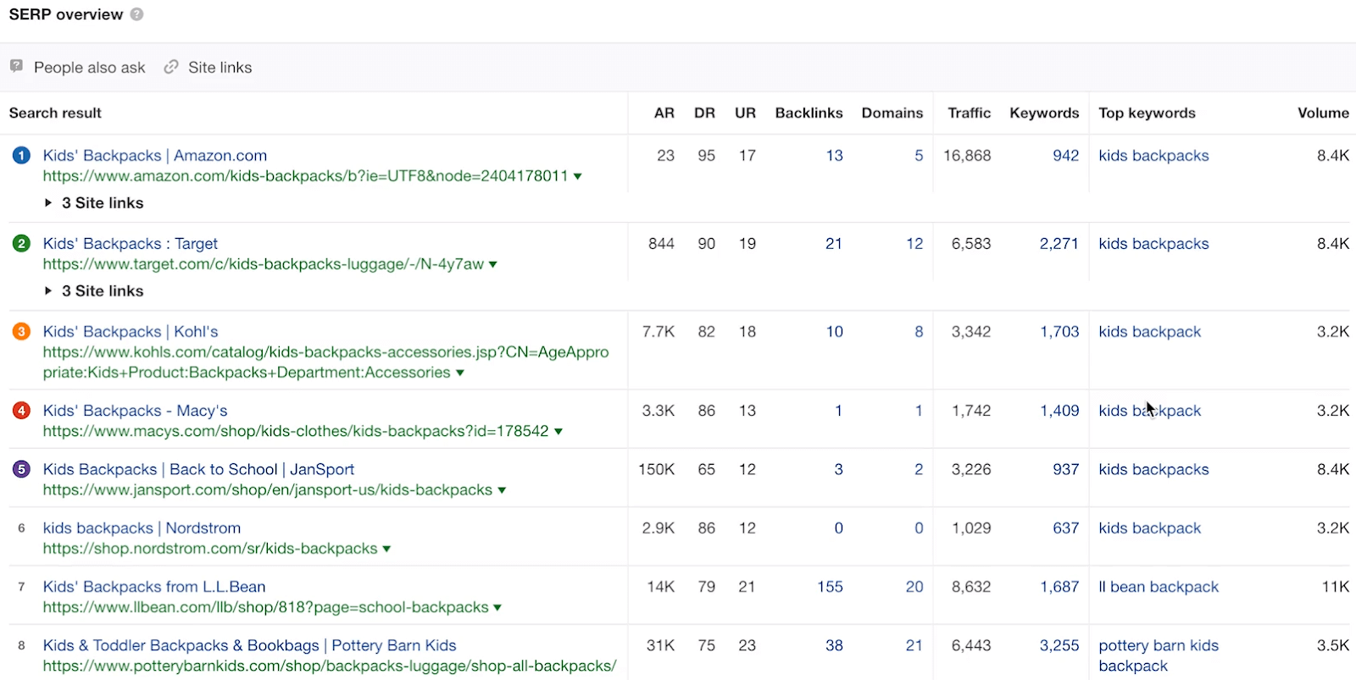Click the Site links chain icon
Screen dimensions: 1356x680
point(171,66)
